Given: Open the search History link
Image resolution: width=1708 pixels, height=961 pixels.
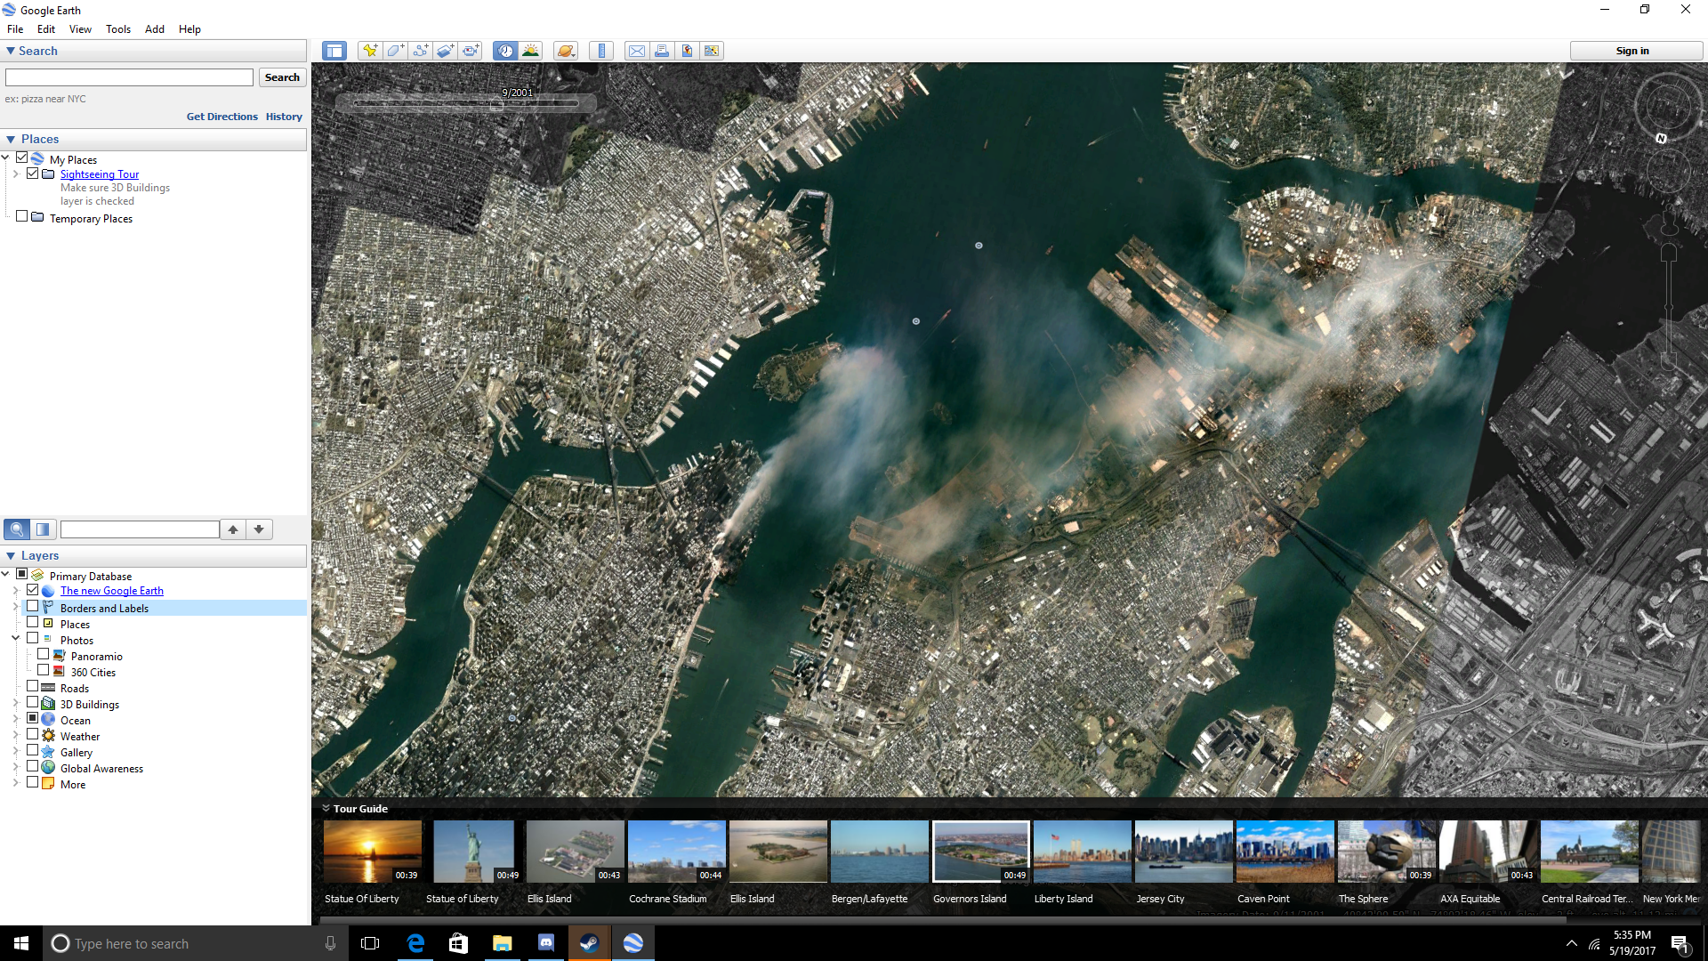Looking at the screenshot, I should [284, 117].
